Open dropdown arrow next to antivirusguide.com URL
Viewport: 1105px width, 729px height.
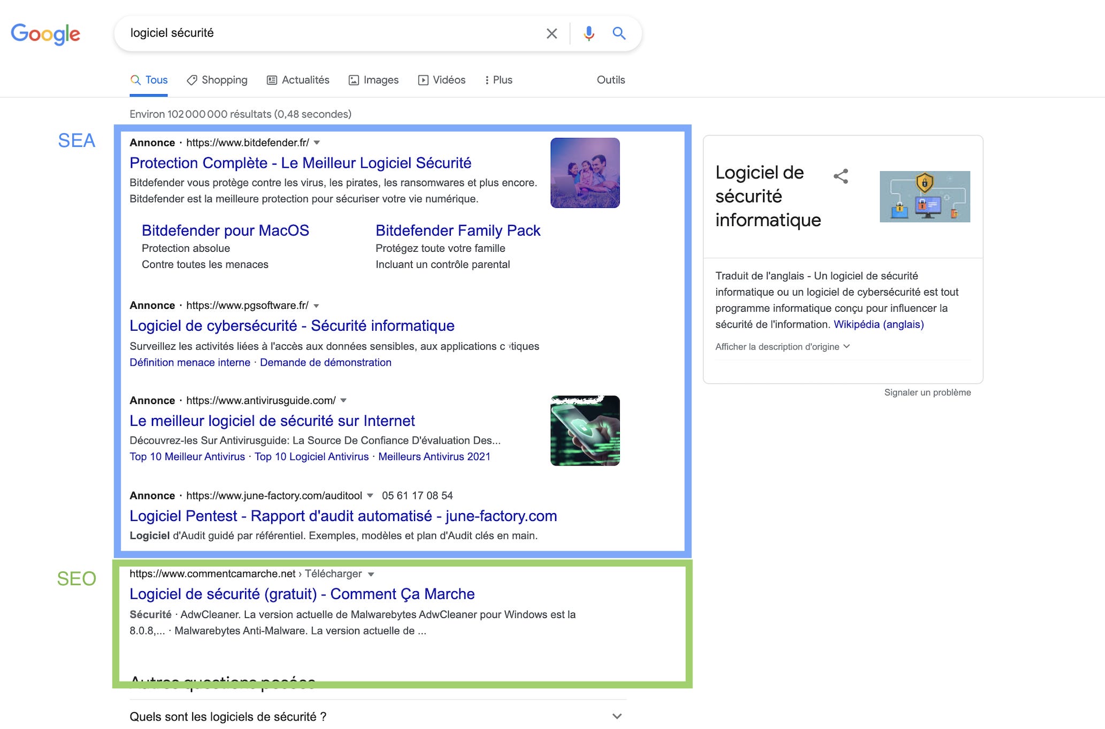[343, 401]
